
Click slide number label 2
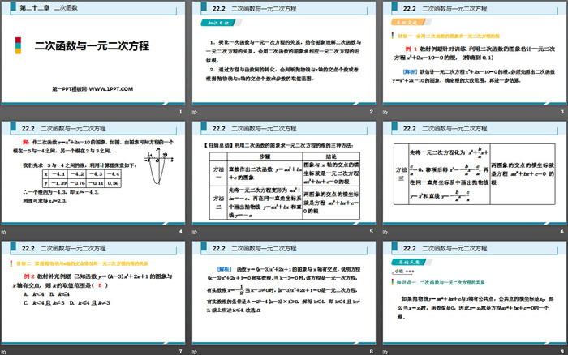(371, 112)
